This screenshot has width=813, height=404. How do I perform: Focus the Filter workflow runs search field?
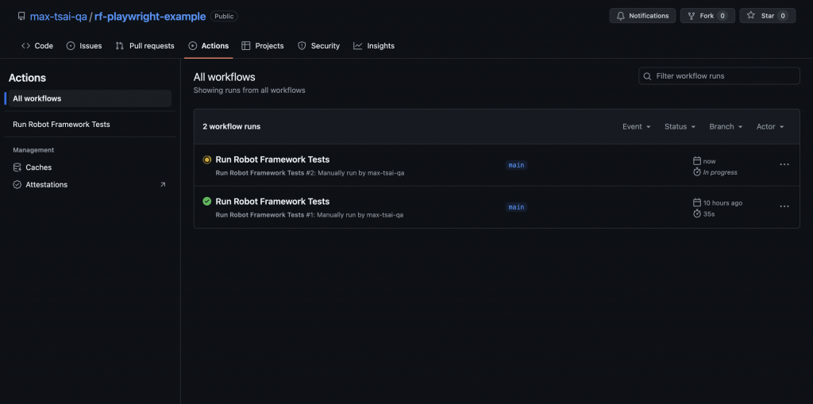(725, 76)
